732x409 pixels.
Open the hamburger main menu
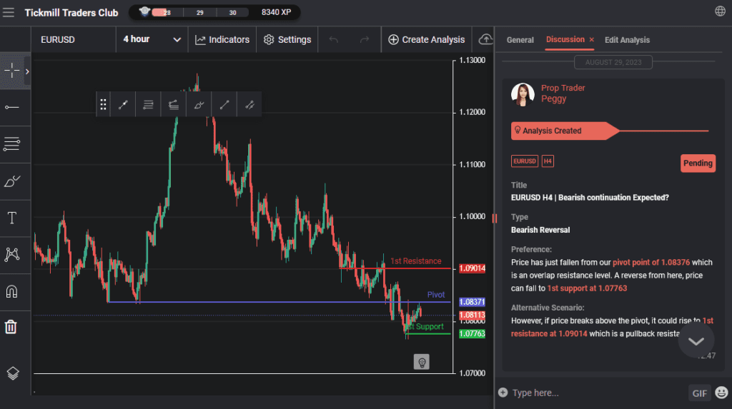(9, 13)
